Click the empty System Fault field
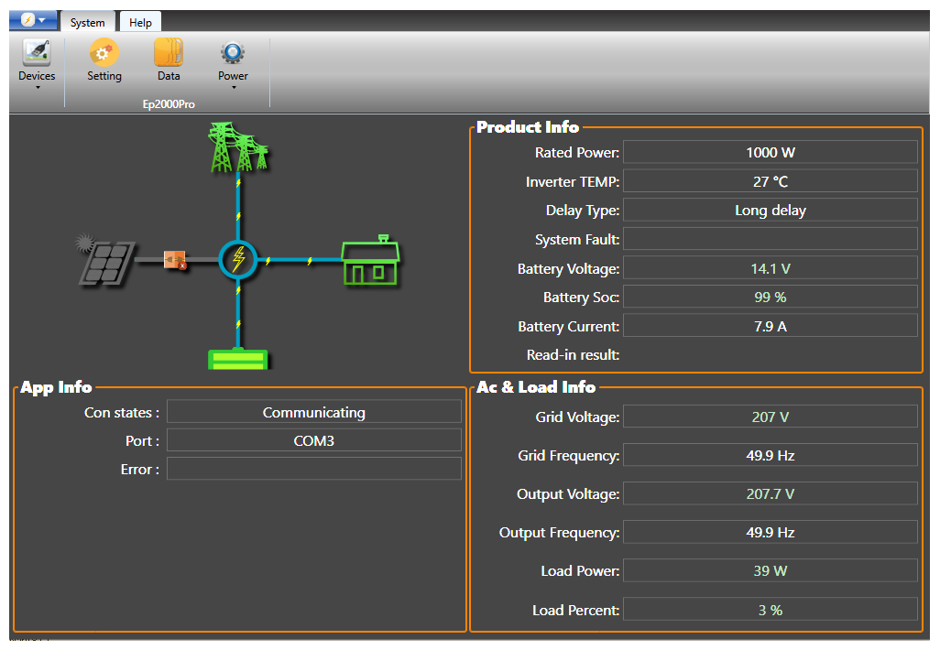Screen dimensions: 940x650 pyautogui.click(x=770, y=239)
